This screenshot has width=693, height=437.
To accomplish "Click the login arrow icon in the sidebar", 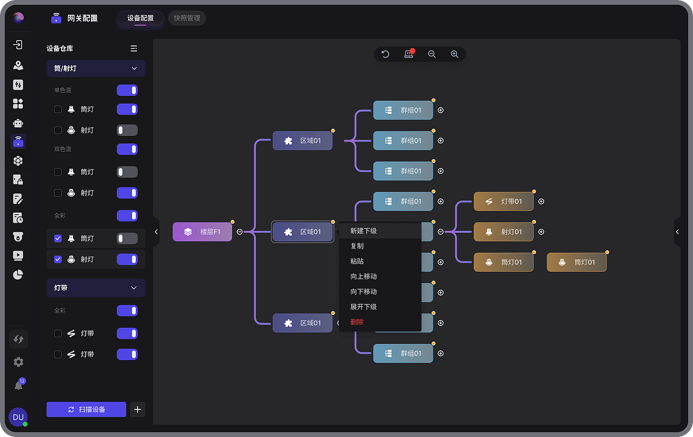I will click(18, 45).
